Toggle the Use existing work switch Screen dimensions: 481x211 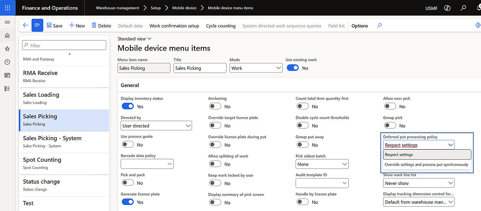(293, 68)
